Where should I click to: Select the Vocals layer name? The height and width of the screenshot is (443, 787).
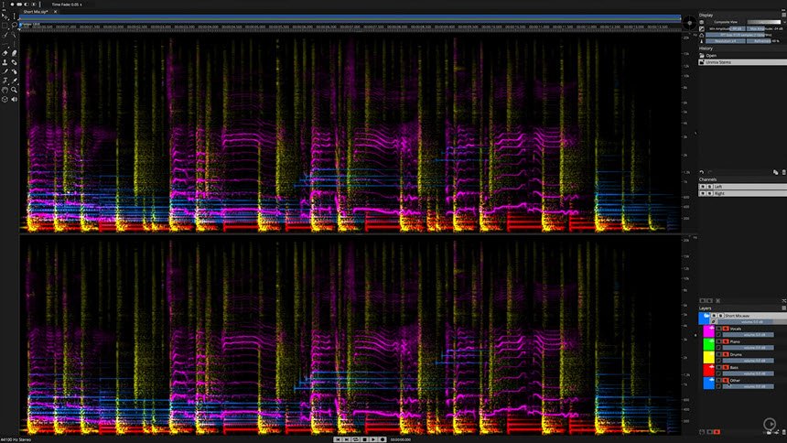pyautogui.click(x=736, y=329)
